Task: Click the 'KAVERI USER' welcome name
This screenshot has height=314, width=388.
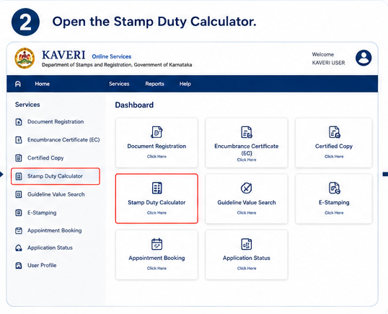Action: (328, 63)
